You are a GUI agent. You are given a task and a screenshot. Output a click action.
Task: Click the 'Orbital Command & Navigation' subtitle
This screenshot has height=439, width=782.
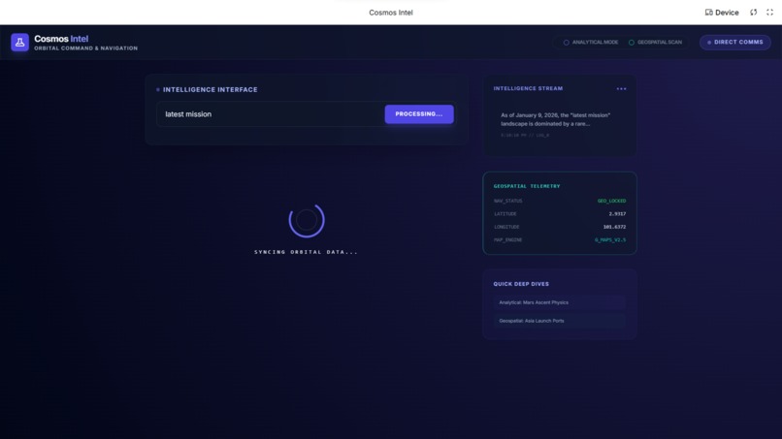85,48
